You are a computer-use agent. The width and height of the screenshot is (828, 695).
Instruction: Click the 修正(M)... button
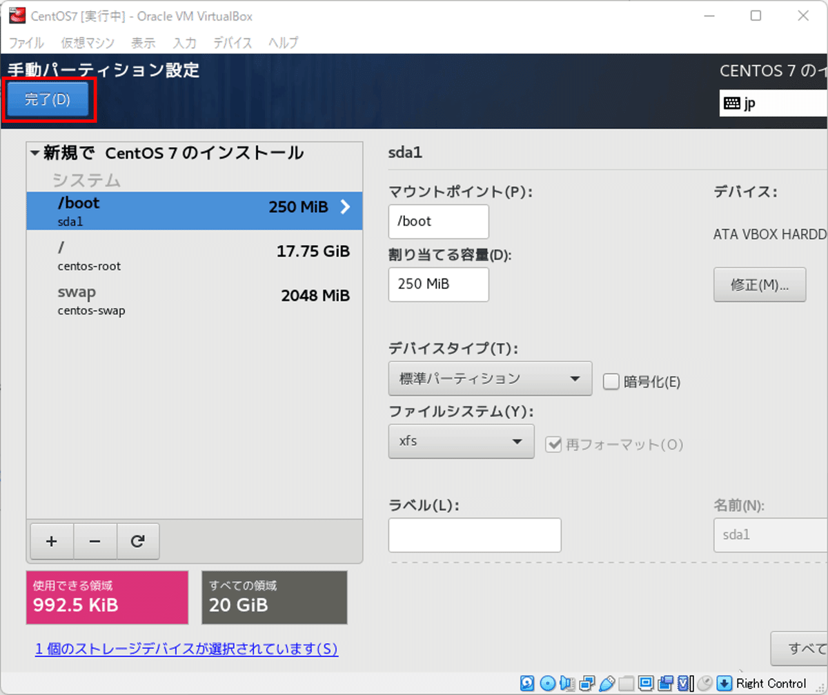pos(760,285)
